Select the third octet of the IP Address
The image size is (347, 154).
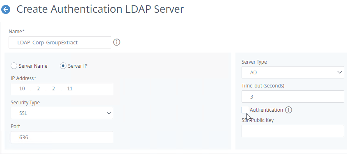pyautogui.click(x=53, y=89)
